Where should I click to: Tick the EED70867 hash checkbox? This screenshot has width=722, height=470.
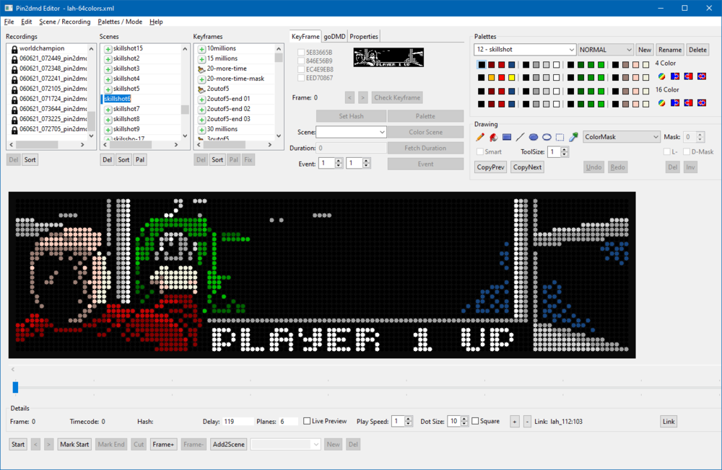300,78
